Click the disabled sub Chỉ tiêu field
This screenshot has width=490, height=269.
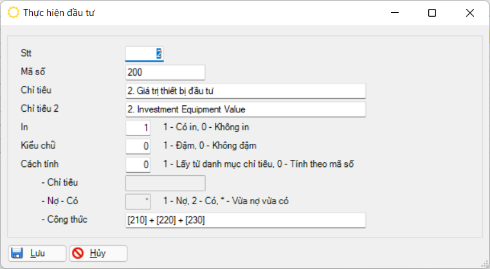[165, 184]
